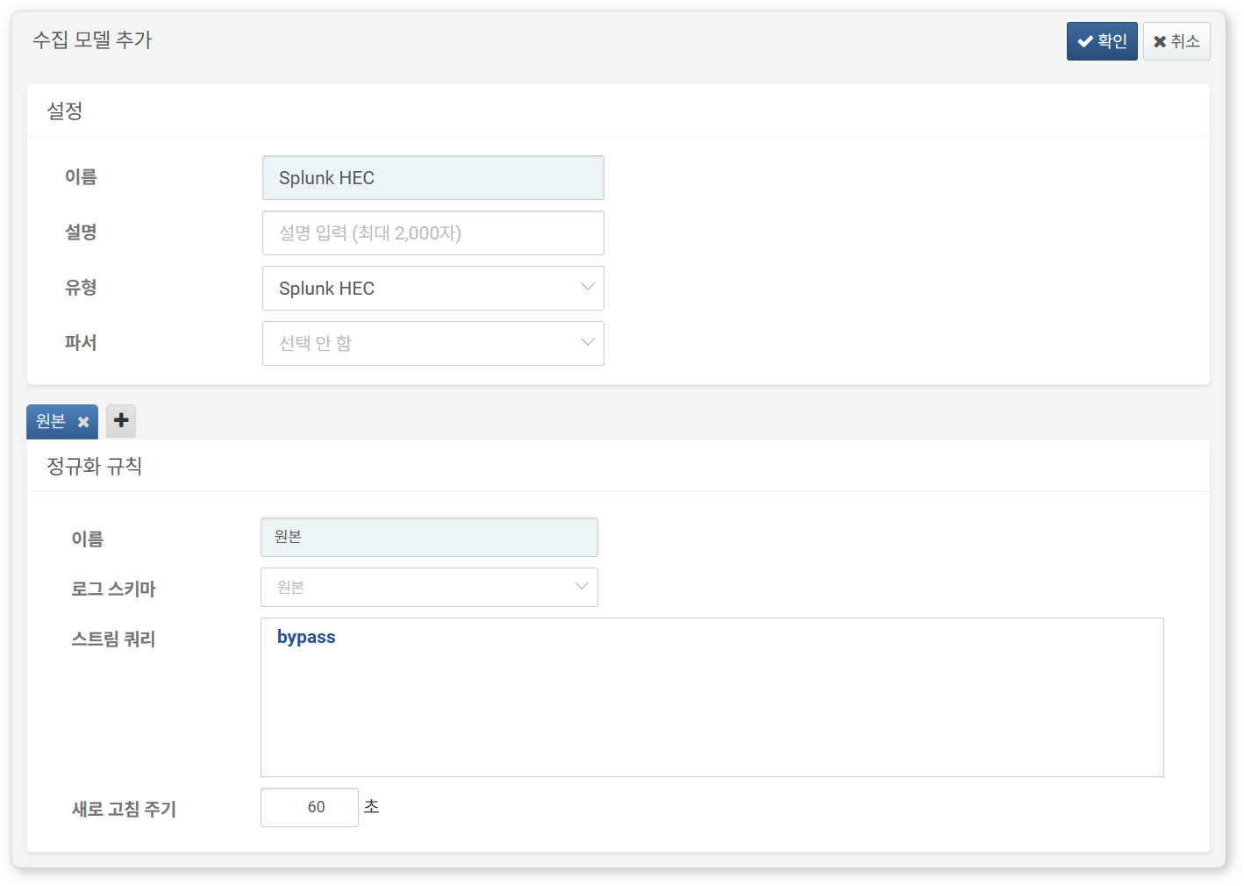Click the 초 unit text after refresh interval
This screenshot has width=1244, height=886.
(x=372, y=806)
